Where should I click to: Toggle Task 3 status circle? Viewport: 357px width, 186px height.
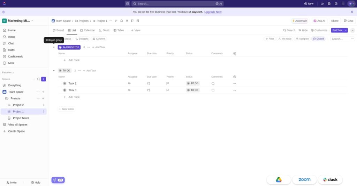pyautogui.click(x=64, y=90)
